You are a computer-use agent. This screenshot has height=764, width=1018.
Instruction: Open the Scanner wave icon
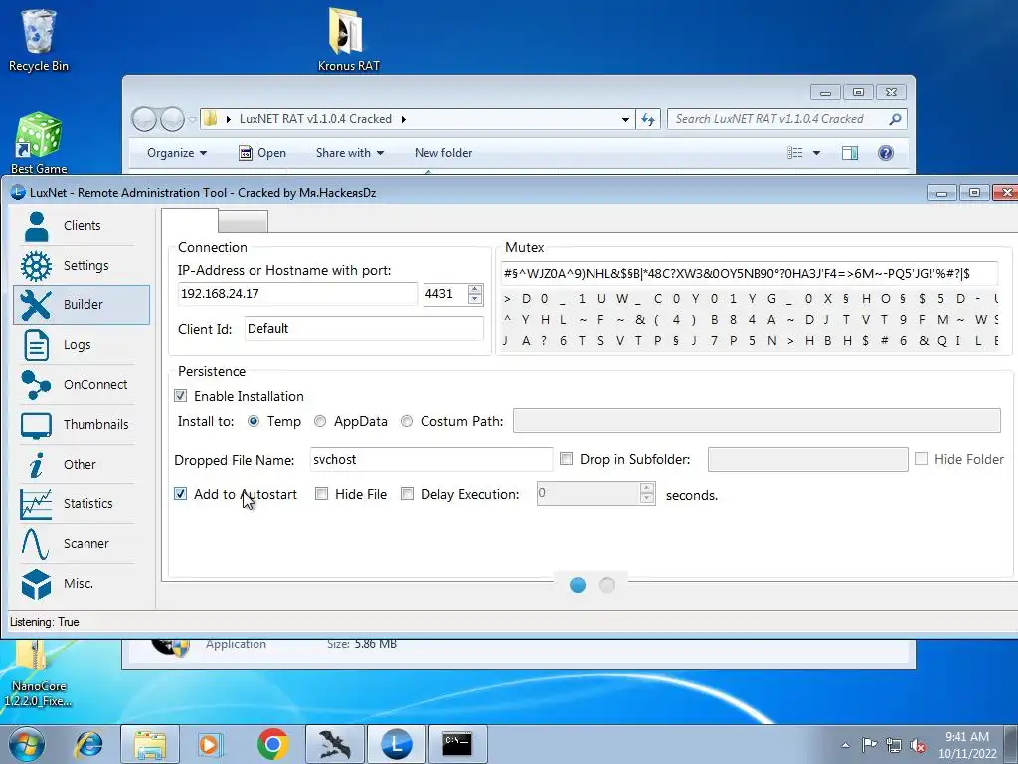point(35,544)
